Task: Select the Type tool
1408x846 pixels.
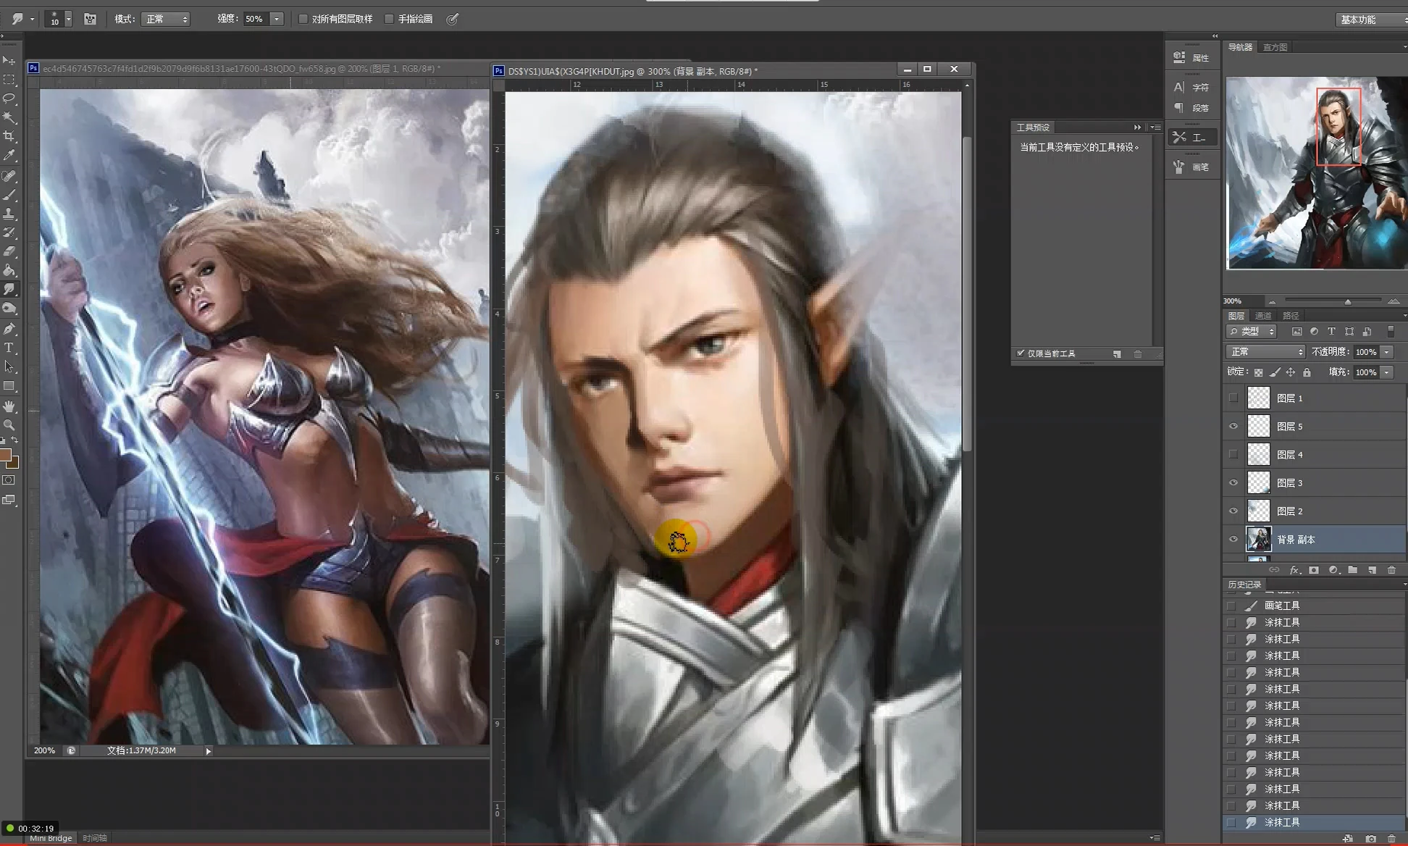Action: tap(9, 348)
